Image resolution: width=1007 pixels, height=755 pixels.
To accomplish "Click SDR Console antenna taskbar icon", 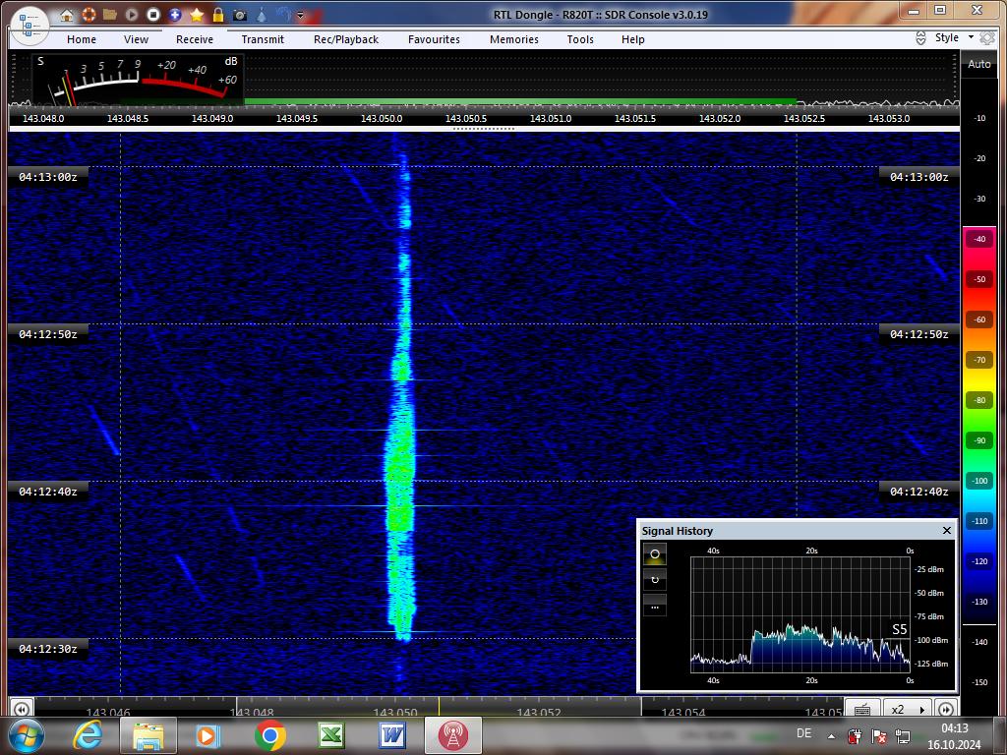I will click(x=453, y=735).
